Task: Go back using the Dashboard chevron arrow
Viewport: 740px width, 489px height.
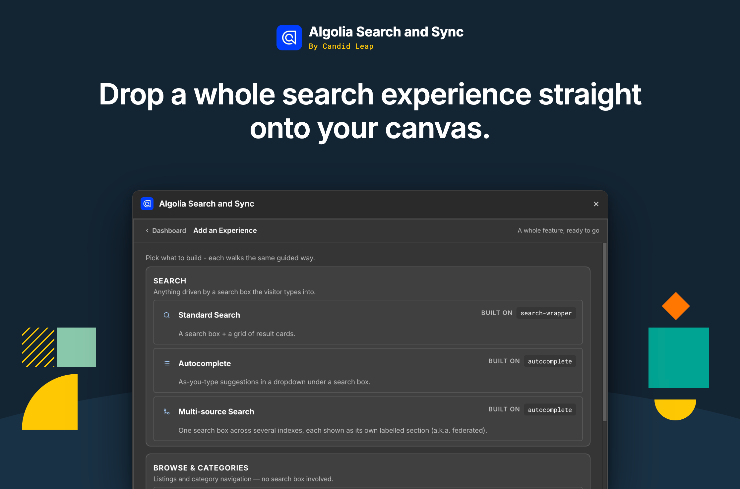Action: point(147,230)
